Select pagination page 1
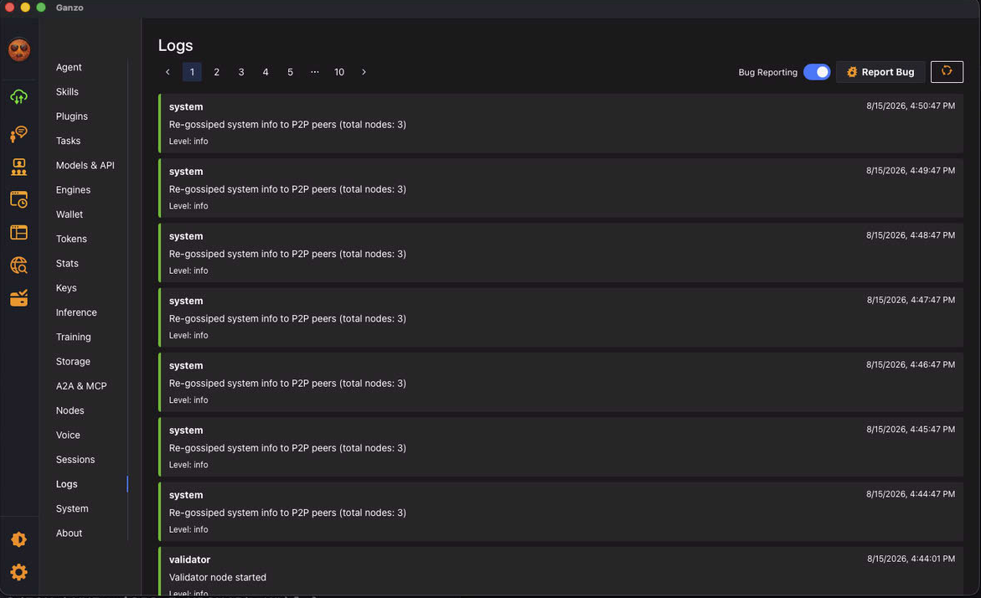The width and height of the screenshot is (981, 598). point(192,72)
